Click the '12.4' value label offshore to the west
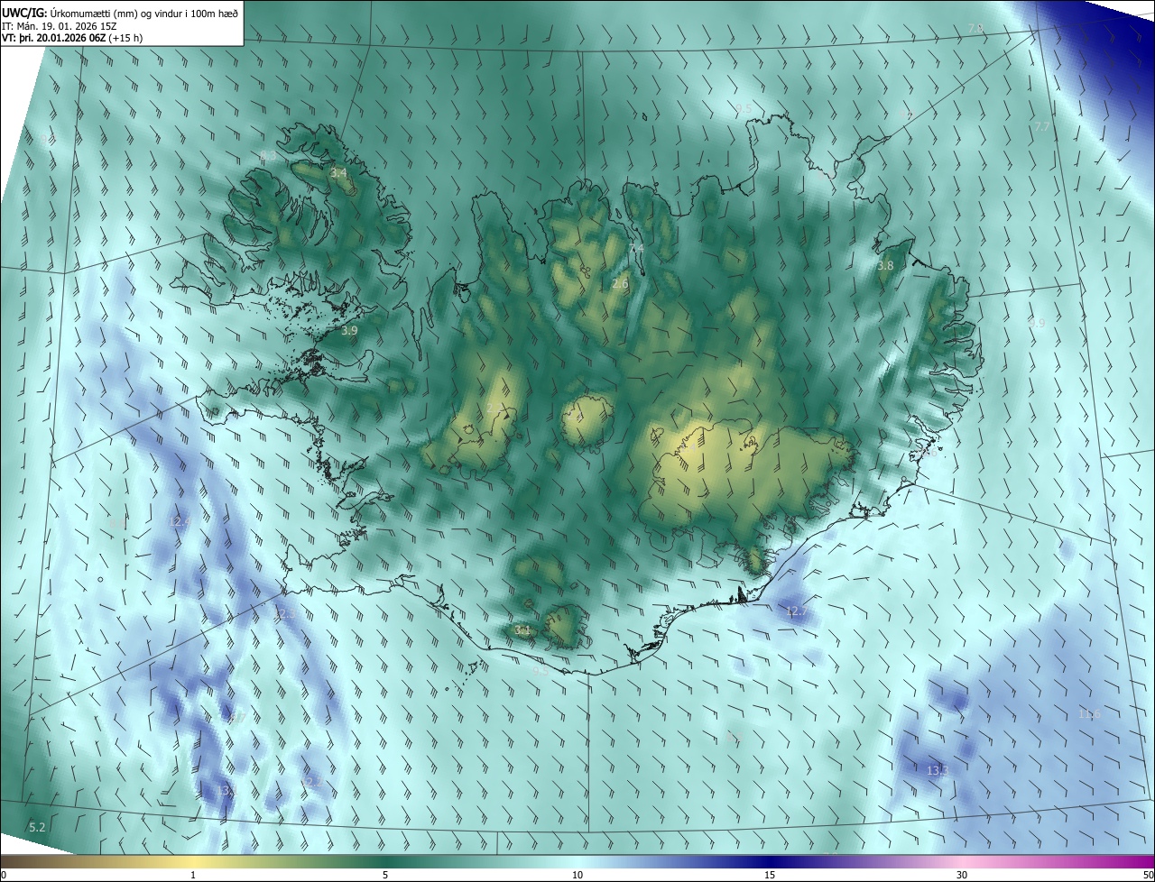 point(180,521)
